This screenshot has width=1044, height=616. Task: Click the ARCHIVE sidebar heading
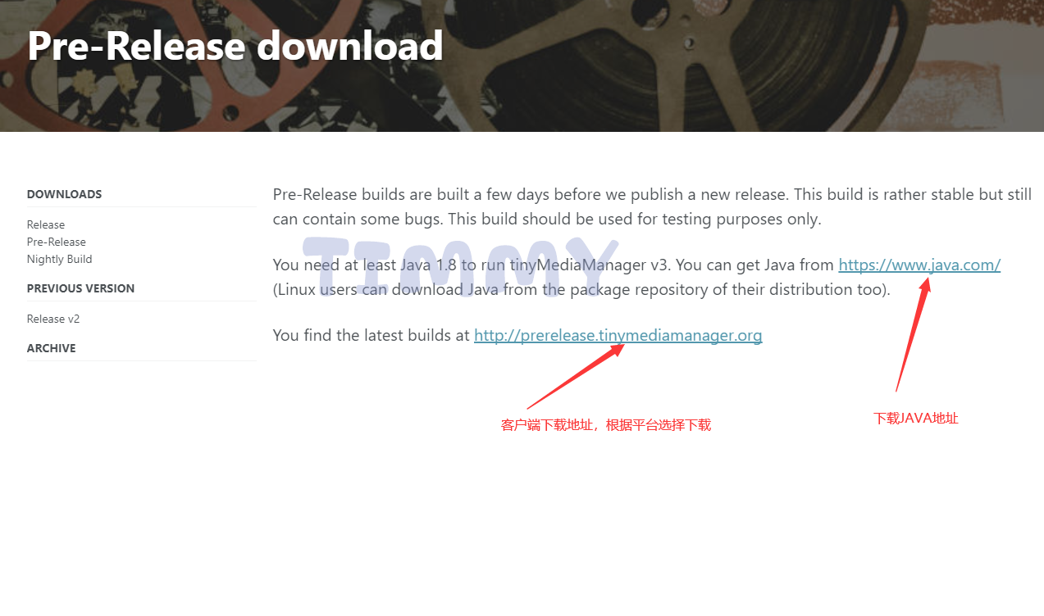51,348
